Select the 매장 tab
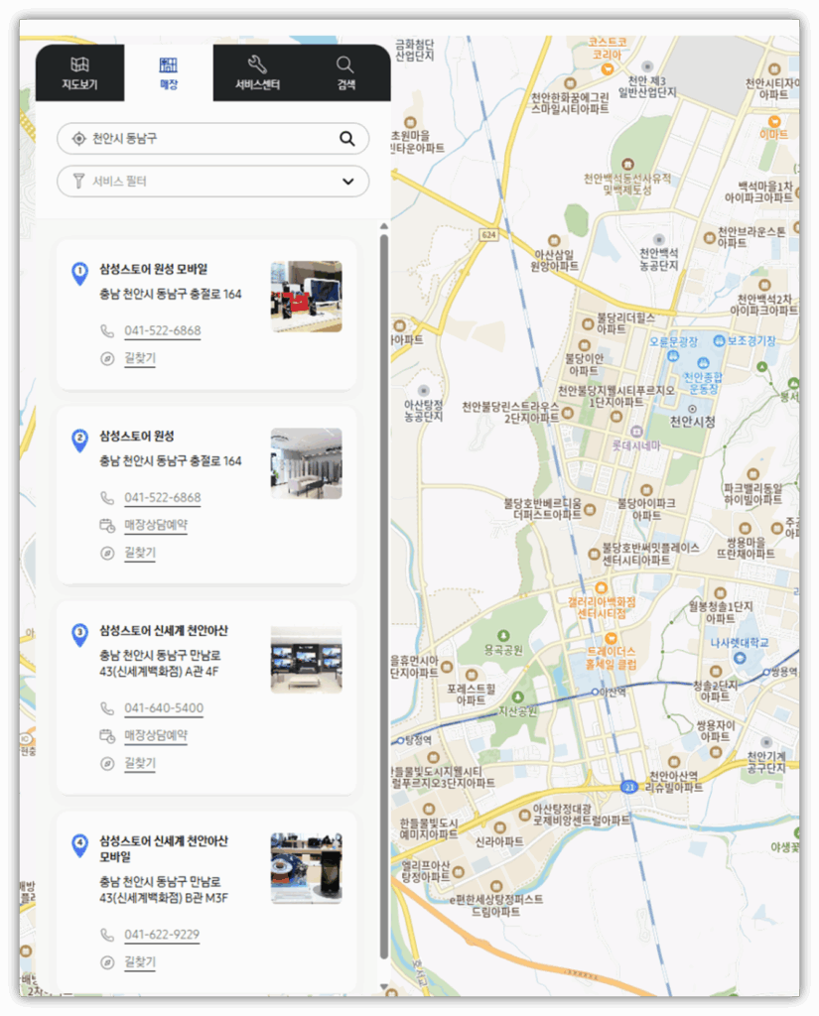This screenshot has height=1016, width=819. point(169,73)
